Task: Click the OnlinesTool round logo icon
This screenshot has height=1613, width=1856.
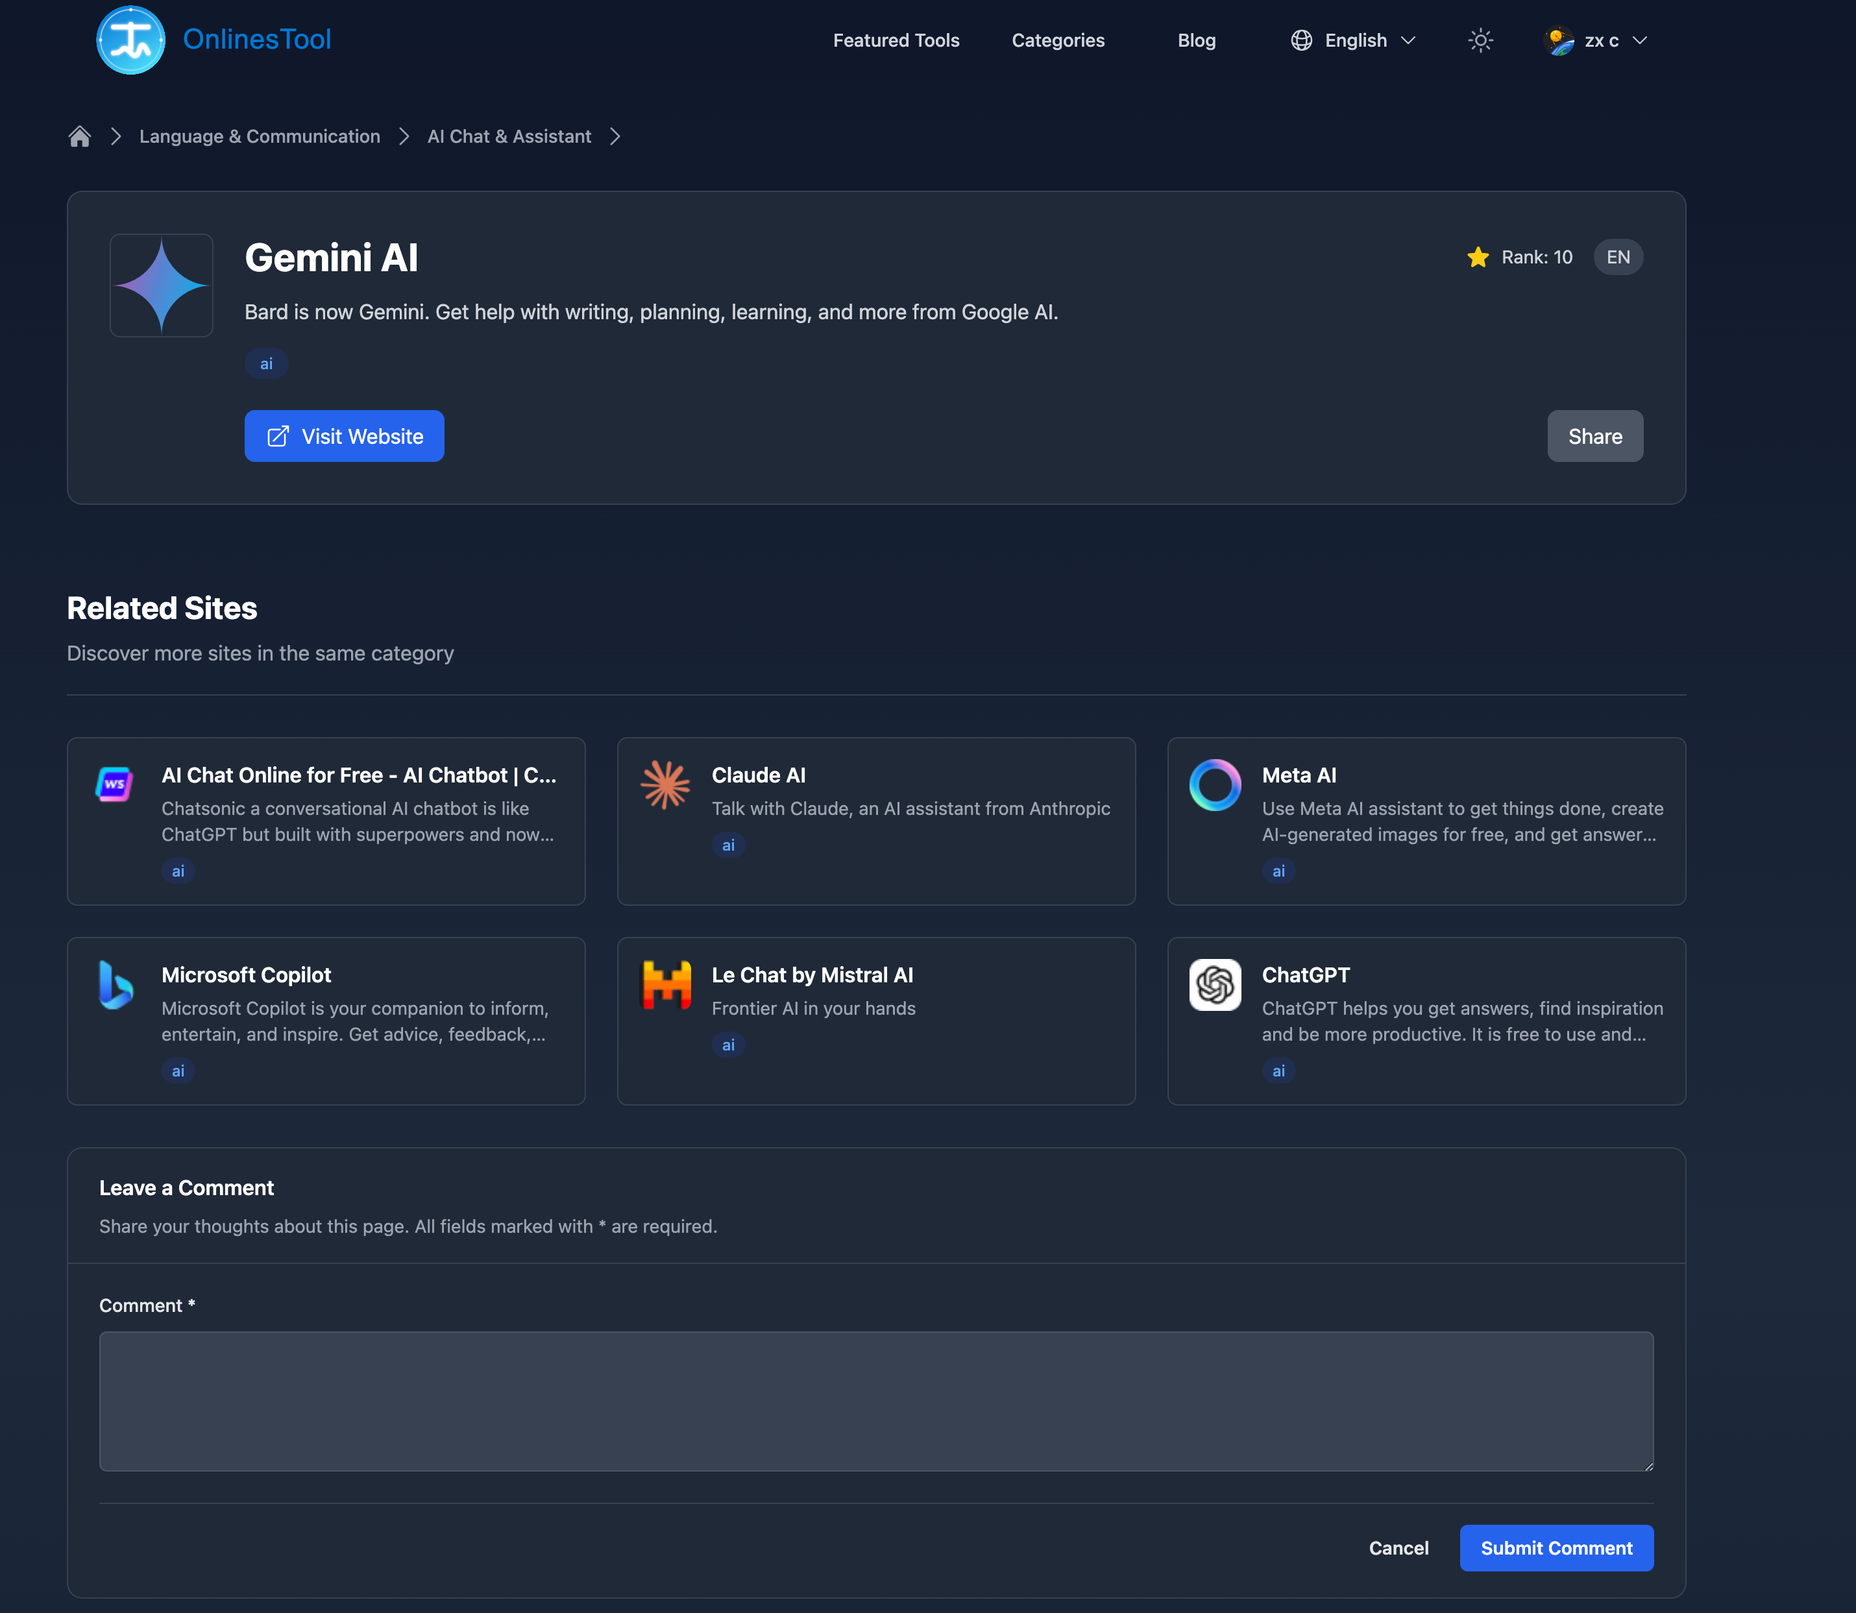Action: 130,40
